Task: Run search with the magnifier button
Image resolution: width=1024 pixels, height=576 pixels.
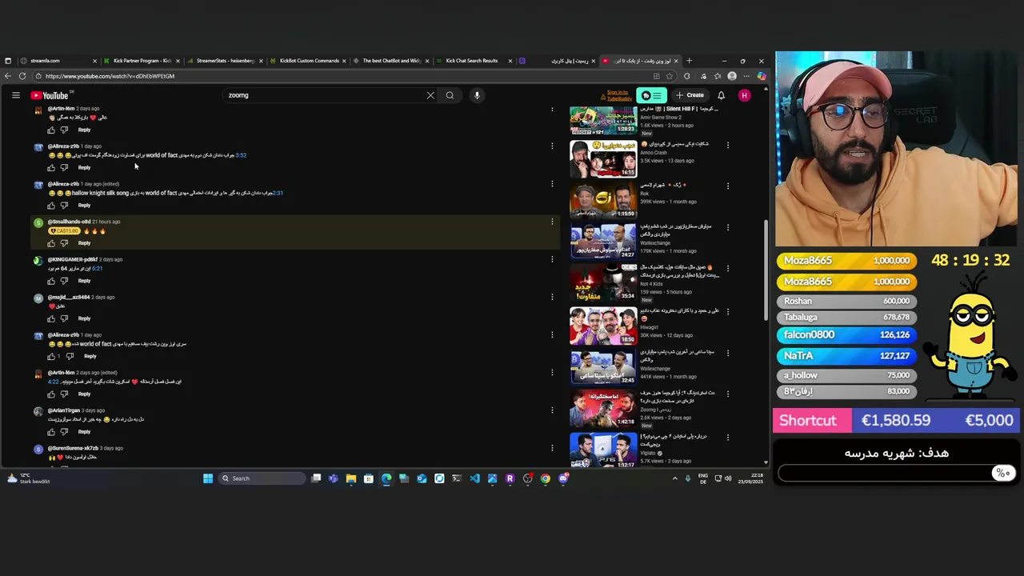Action: coord(450,95)
